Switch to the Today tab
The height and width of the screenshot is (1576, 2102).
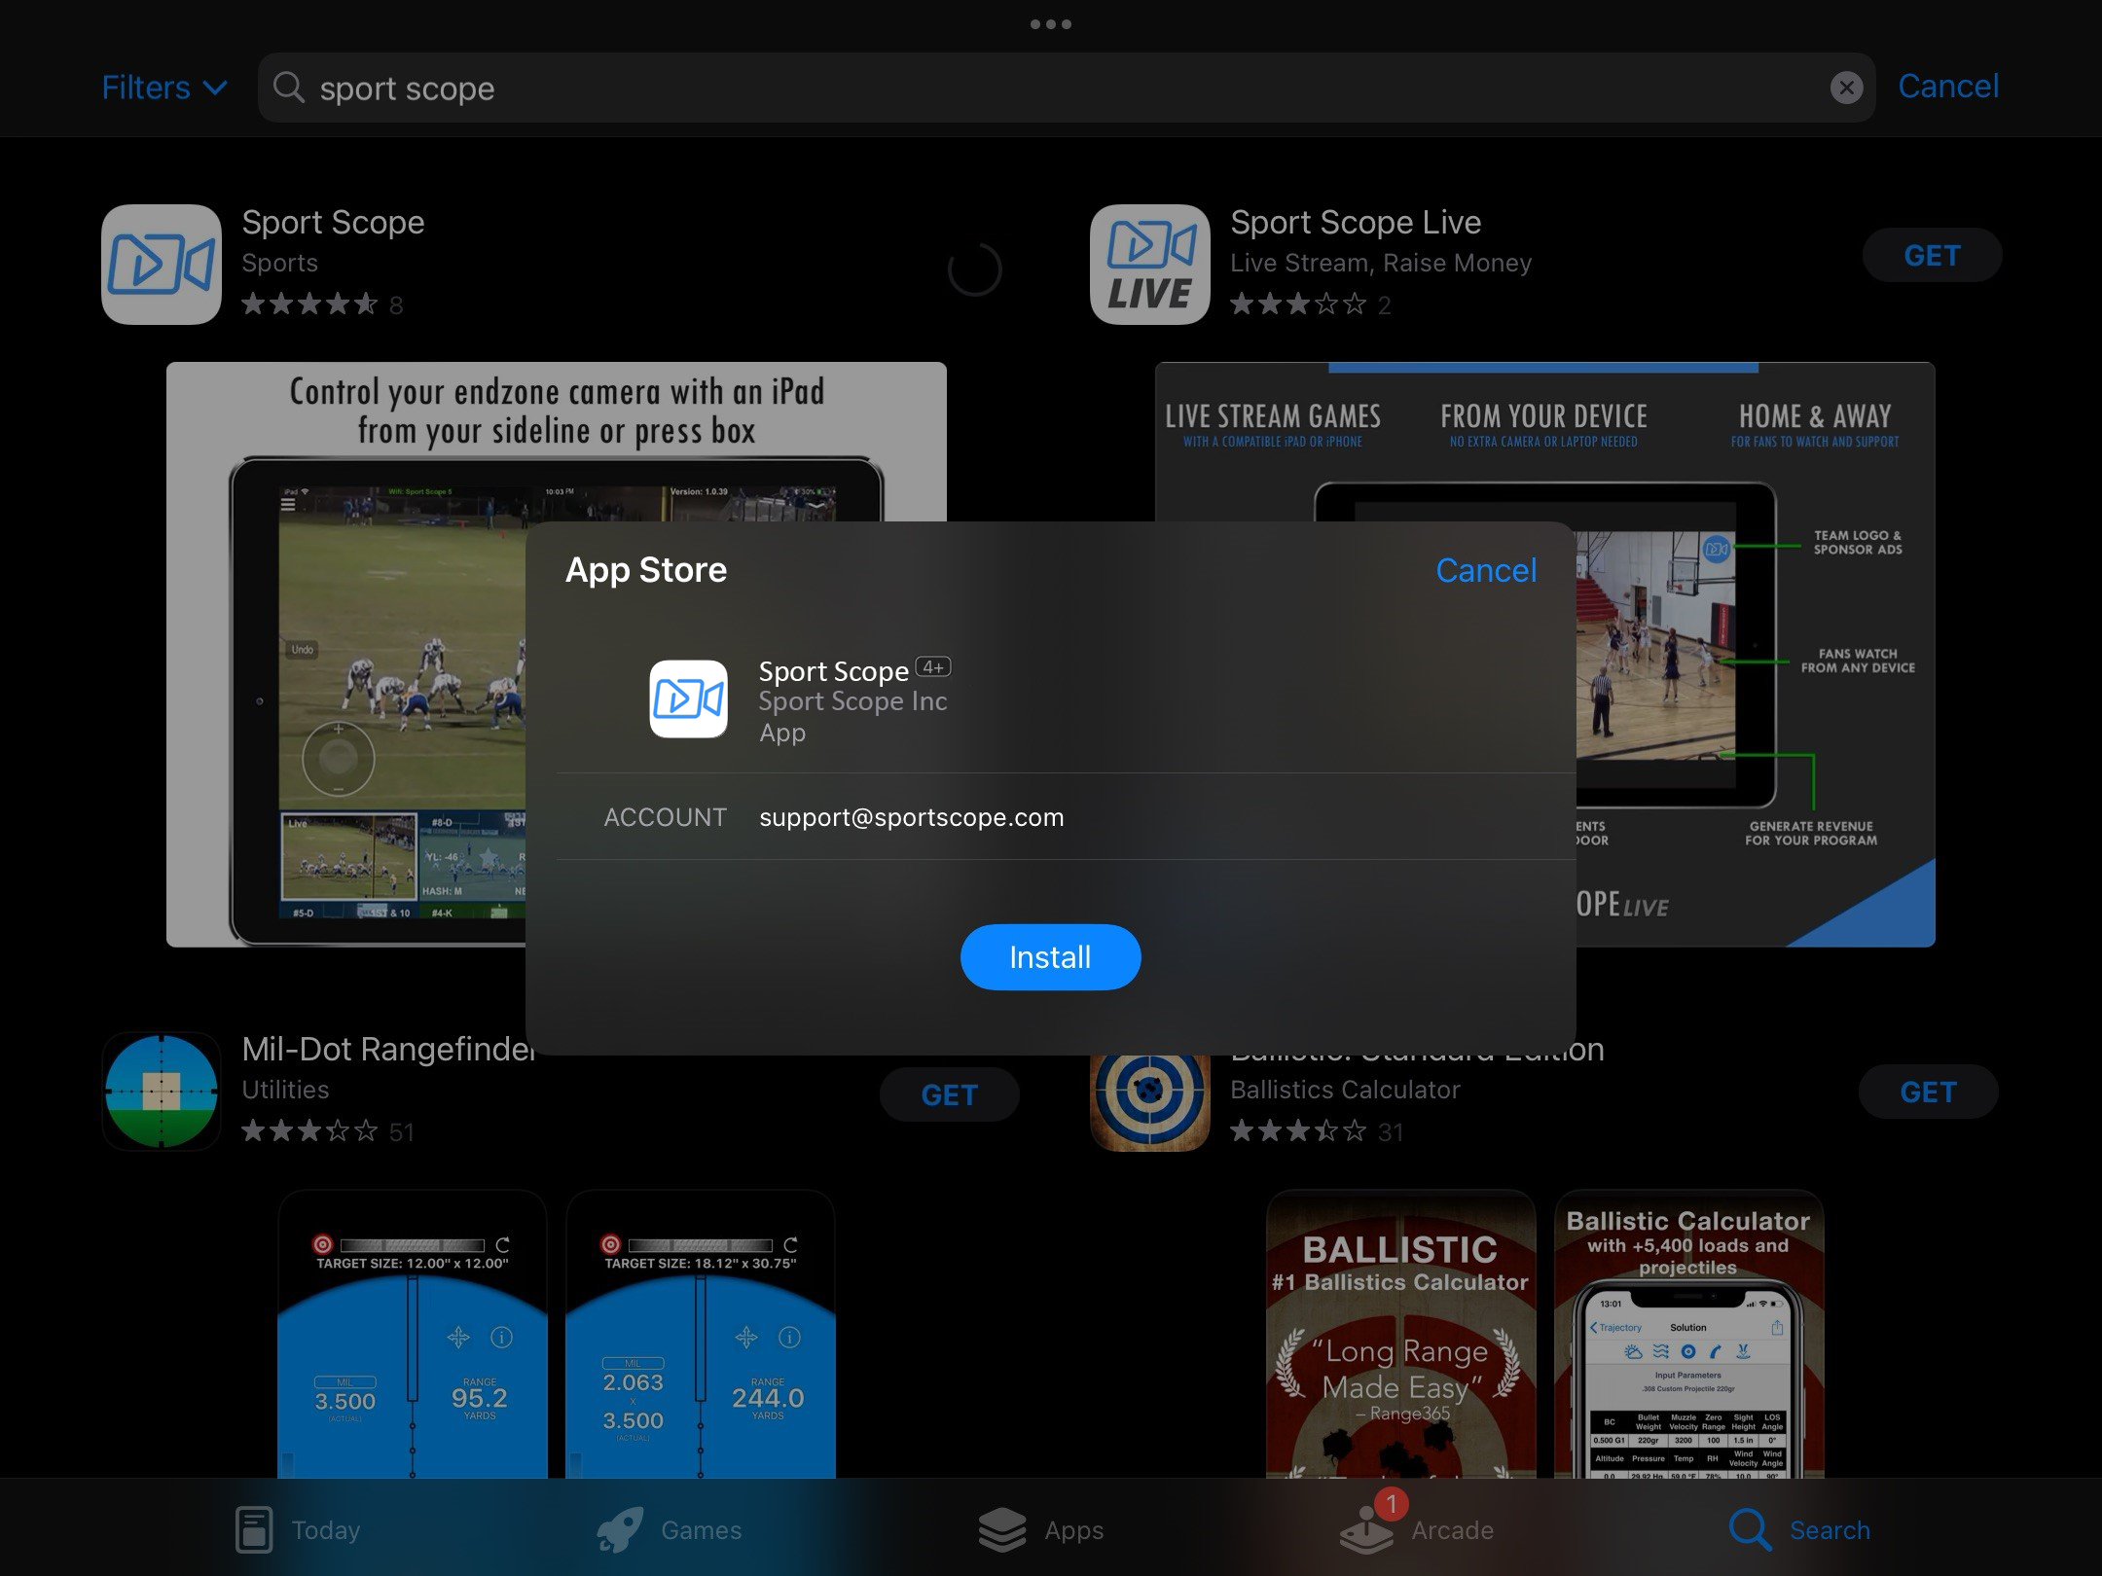[297, 1528]
